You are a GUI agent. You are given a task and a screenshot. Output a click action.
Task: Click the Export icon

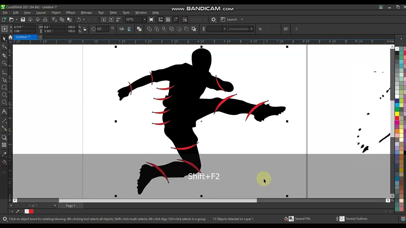click(111, 20)
